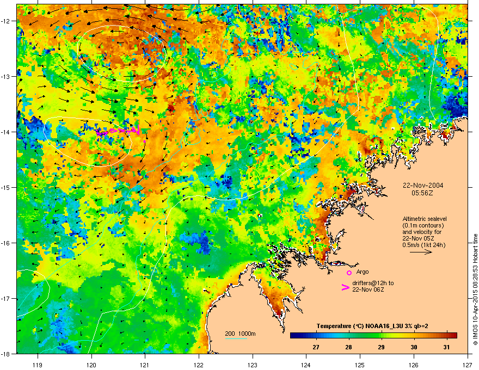
Task: Click the magenta drifter track on the map
Action: [118, 131]
